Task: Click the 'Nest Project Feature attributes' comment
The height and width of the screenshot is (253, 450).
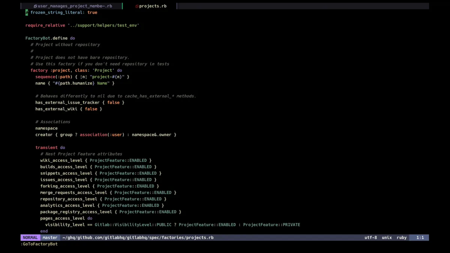Action: coord(81,154)
